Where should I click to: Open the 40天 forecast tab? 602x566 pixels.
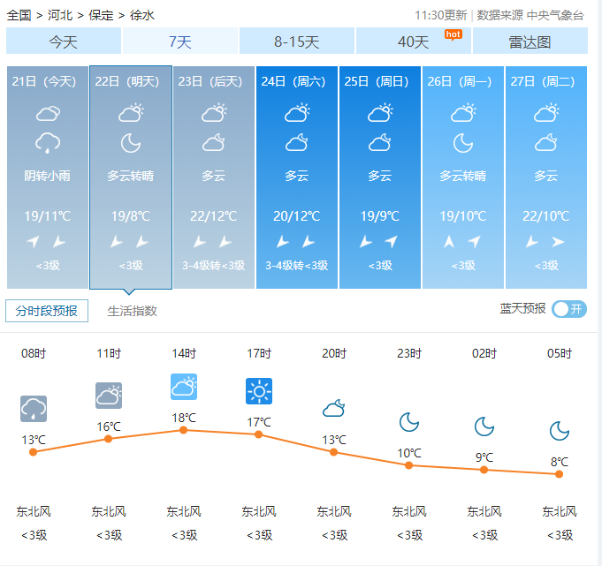click(413, 42)
